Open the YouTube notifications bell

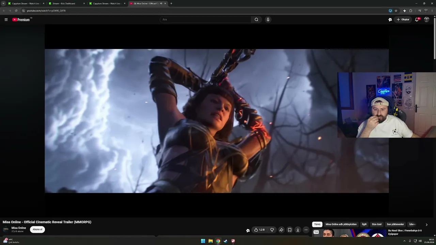tap(417, 19)
